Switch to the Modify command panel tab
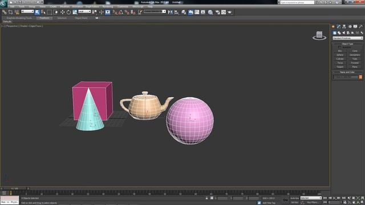365x205 pixels. (339, 27)
